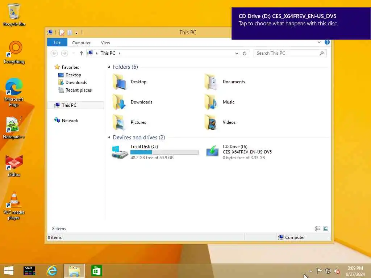Open the Computer ribbon tab
The image size is (371, 278).
[81, 43]
